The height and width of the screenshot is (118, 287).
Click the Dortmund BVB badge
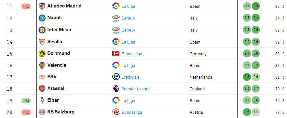tap(42, 54)
